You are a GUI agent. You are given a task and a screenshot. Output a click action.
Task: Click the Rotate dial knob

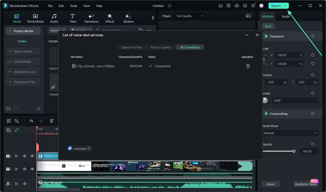pos(265,100)
